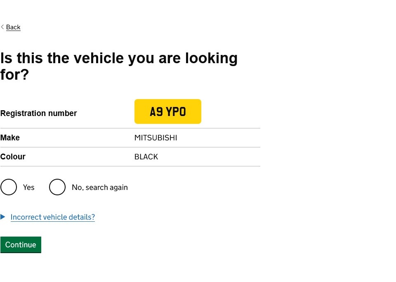Click the yellow A9 YPO number plate
The width and height of the screenshot is (396, 282).
click(168, 111)
